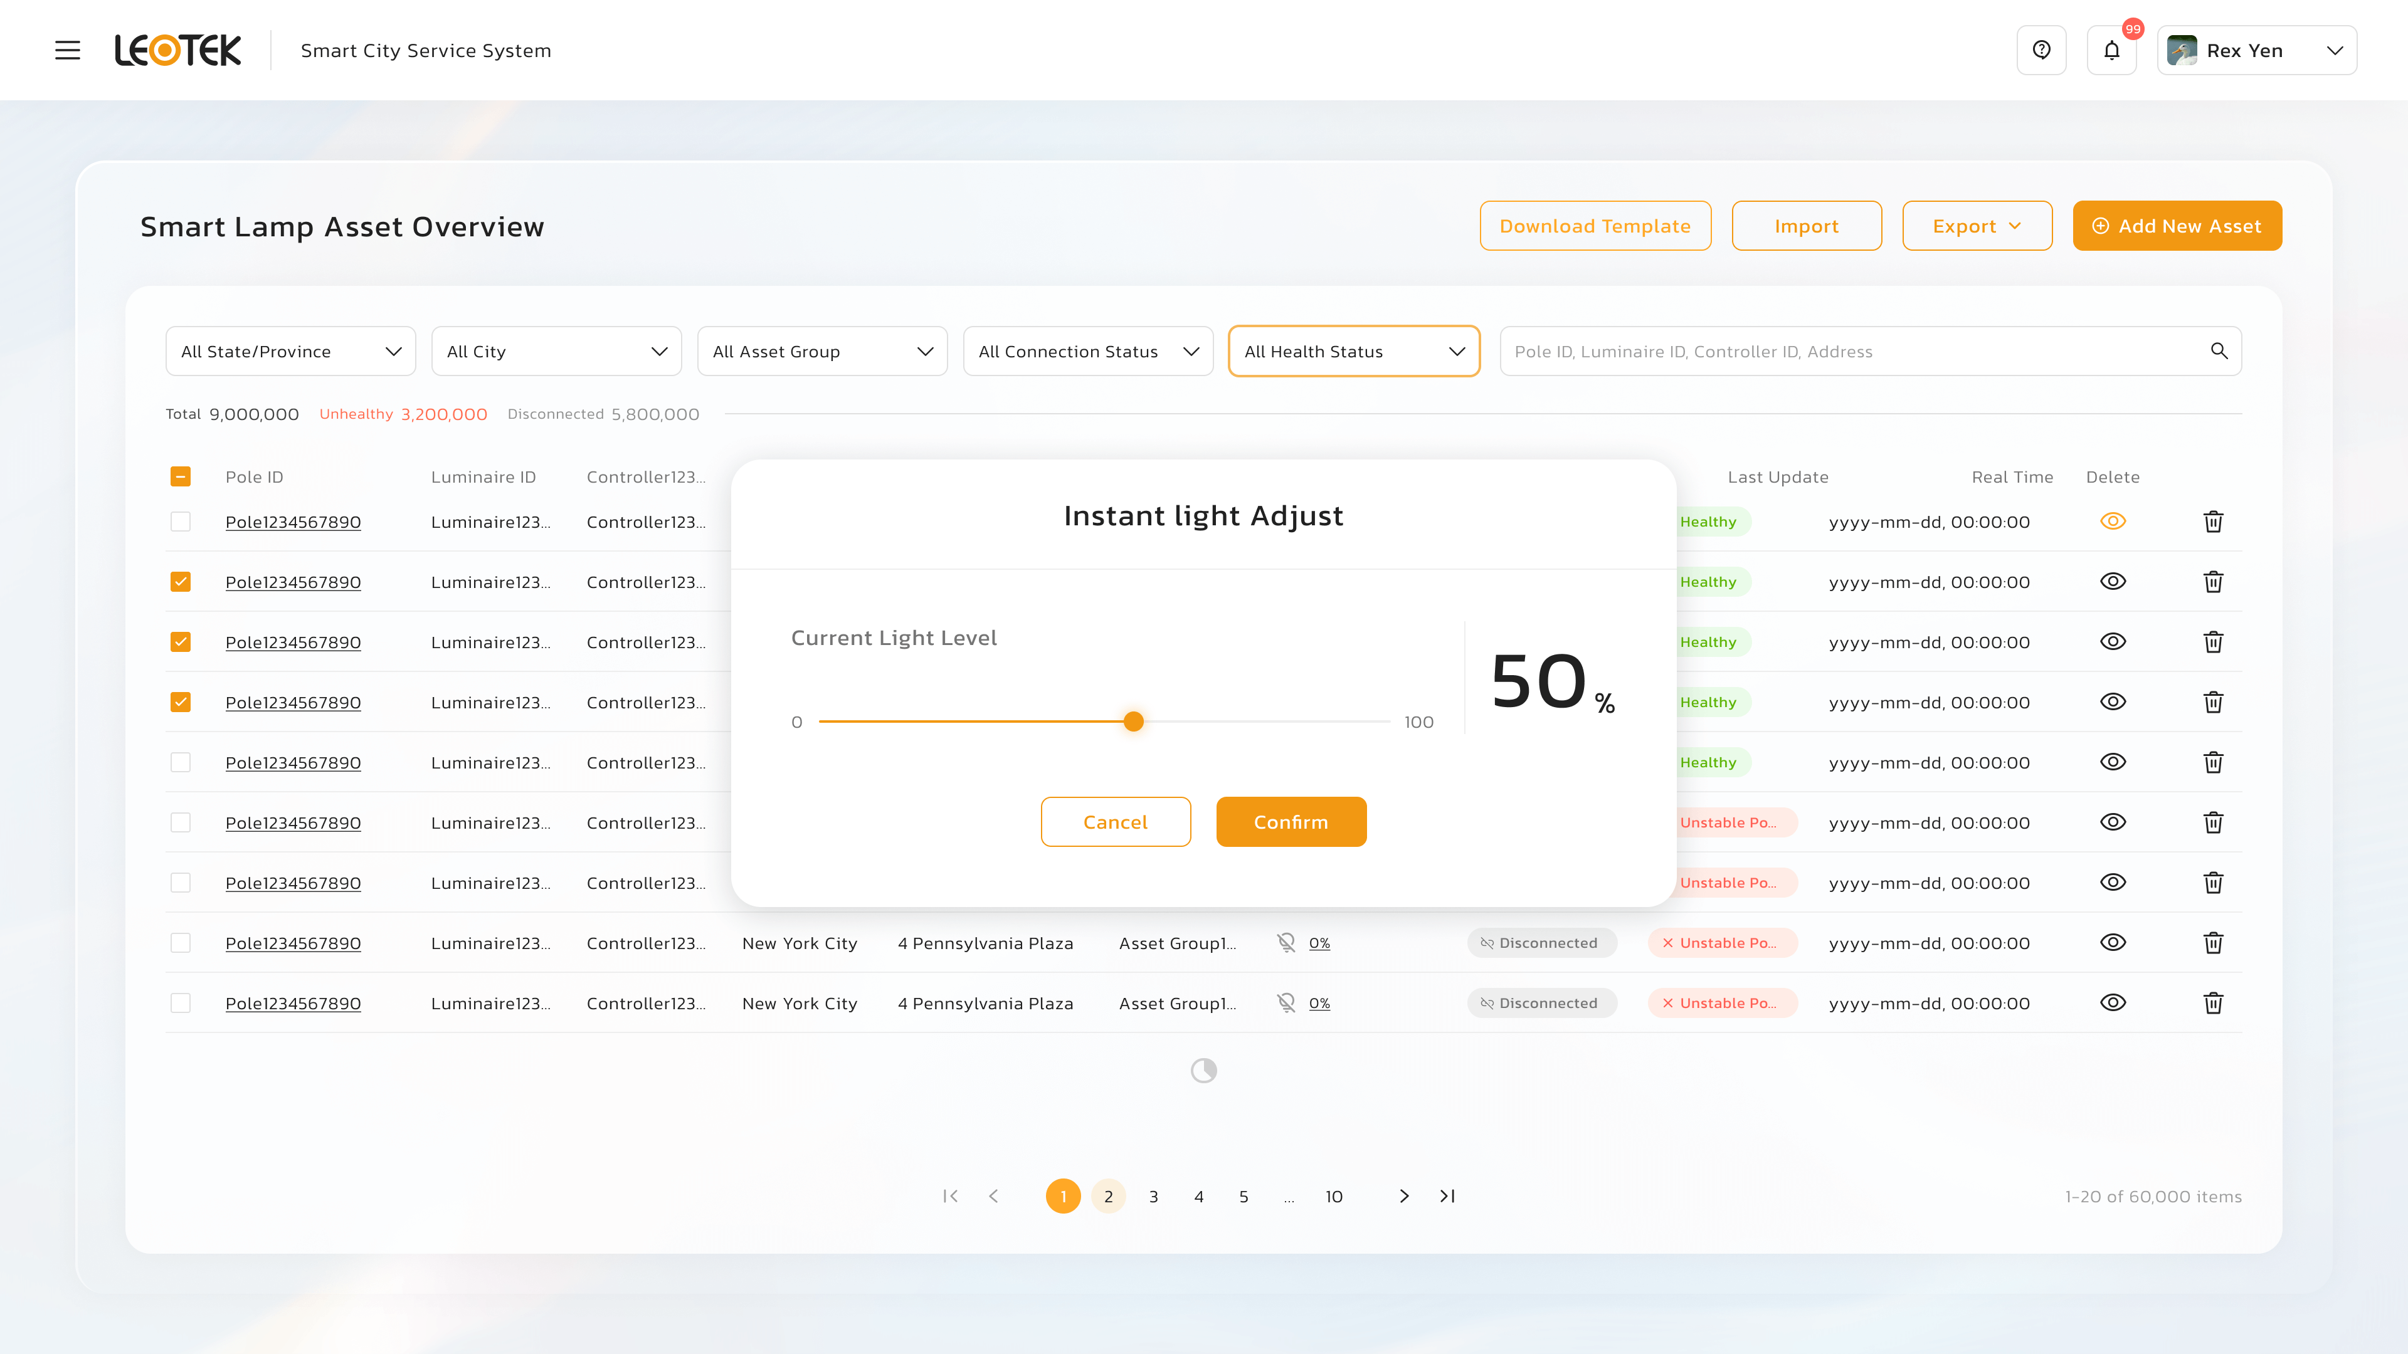Click the light level slider handle
The image size is (2408, 1354).
click(1133, 722)
